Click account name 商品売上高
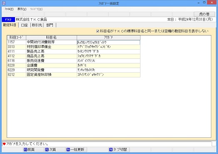Viewport: 218px width, 154px height. coord(51,56)
